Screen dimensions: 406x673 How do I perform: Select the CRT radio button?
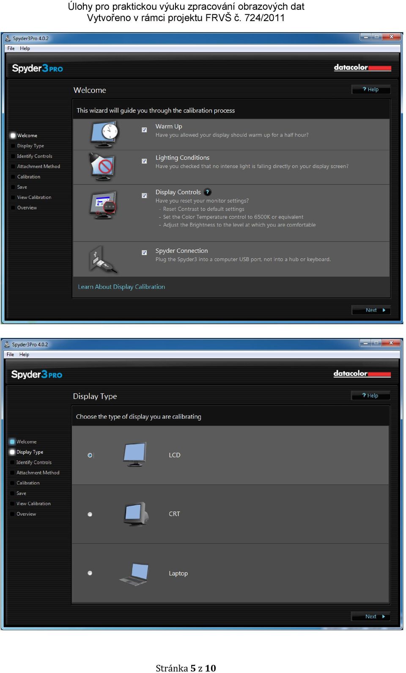point(90,514)
